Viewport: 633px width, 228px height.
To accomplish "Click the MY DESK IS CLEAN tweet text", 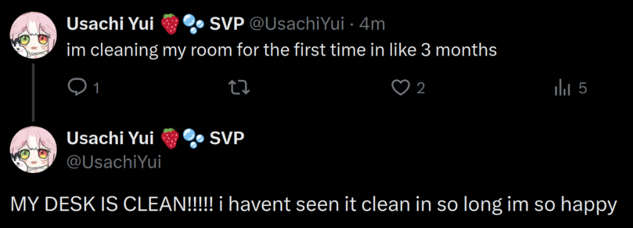I will click(x=313, y=205).
